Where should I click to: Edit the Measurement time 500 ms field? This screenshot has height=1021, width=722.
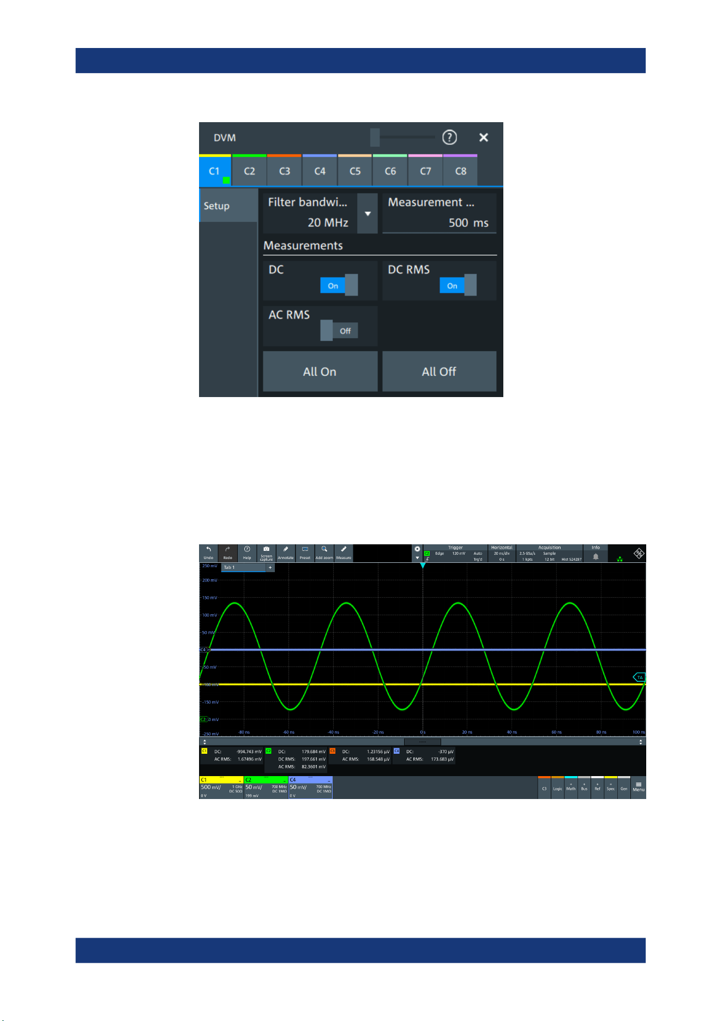point(440,213)
